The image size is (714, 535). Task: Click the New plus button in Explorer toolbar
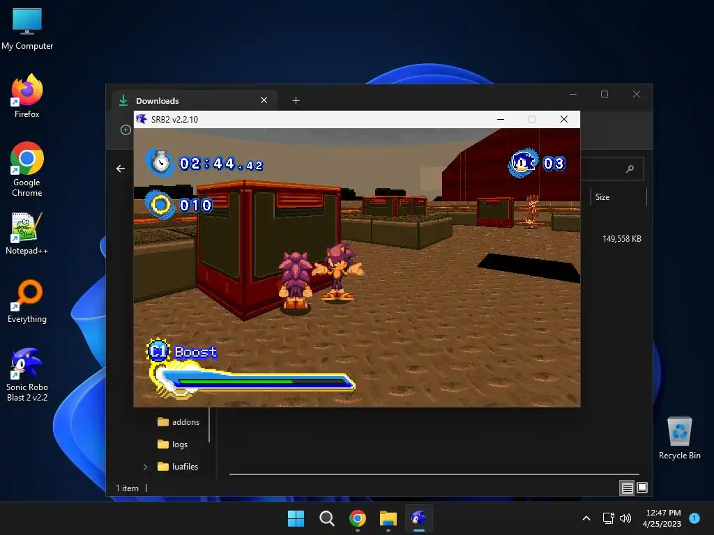tap(126, 130)
